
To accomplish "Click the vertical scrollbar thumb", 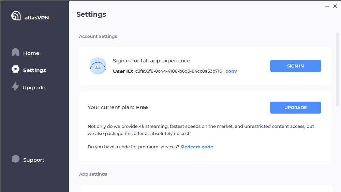I will click(338, 69).
